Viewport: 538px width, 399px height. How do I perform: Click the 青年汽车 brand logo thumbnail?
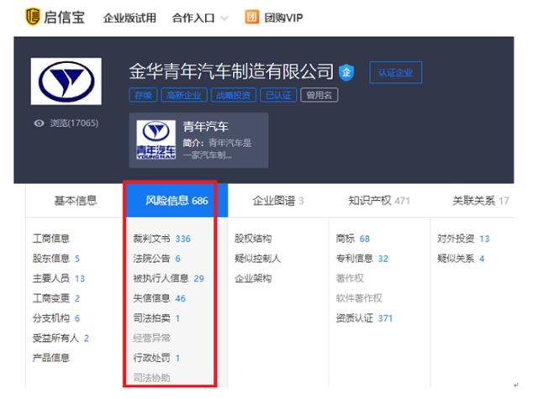156,139
